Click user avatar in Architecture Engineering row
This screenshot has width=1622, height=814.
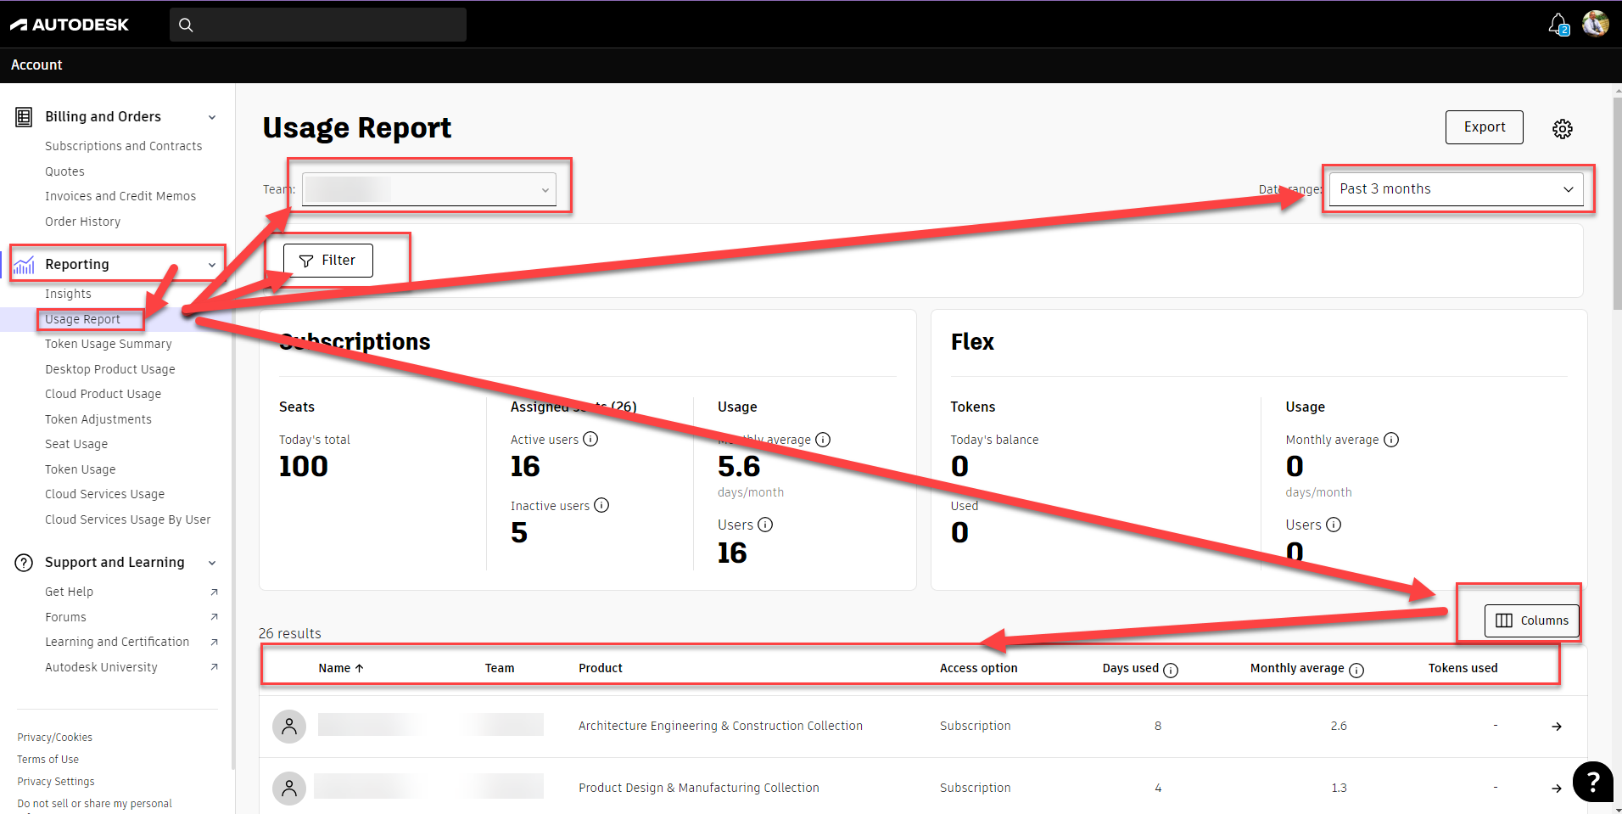(x=289, y=727)
